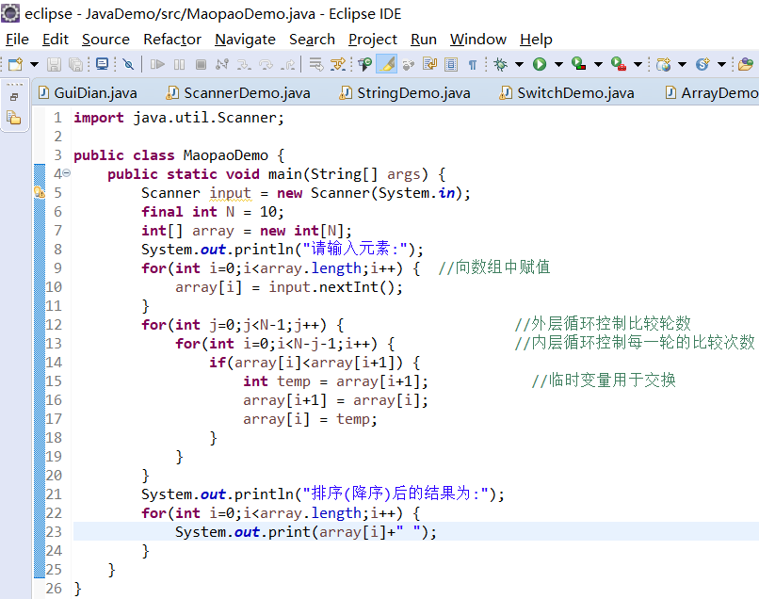Open the Project menu

pos(373,40)
